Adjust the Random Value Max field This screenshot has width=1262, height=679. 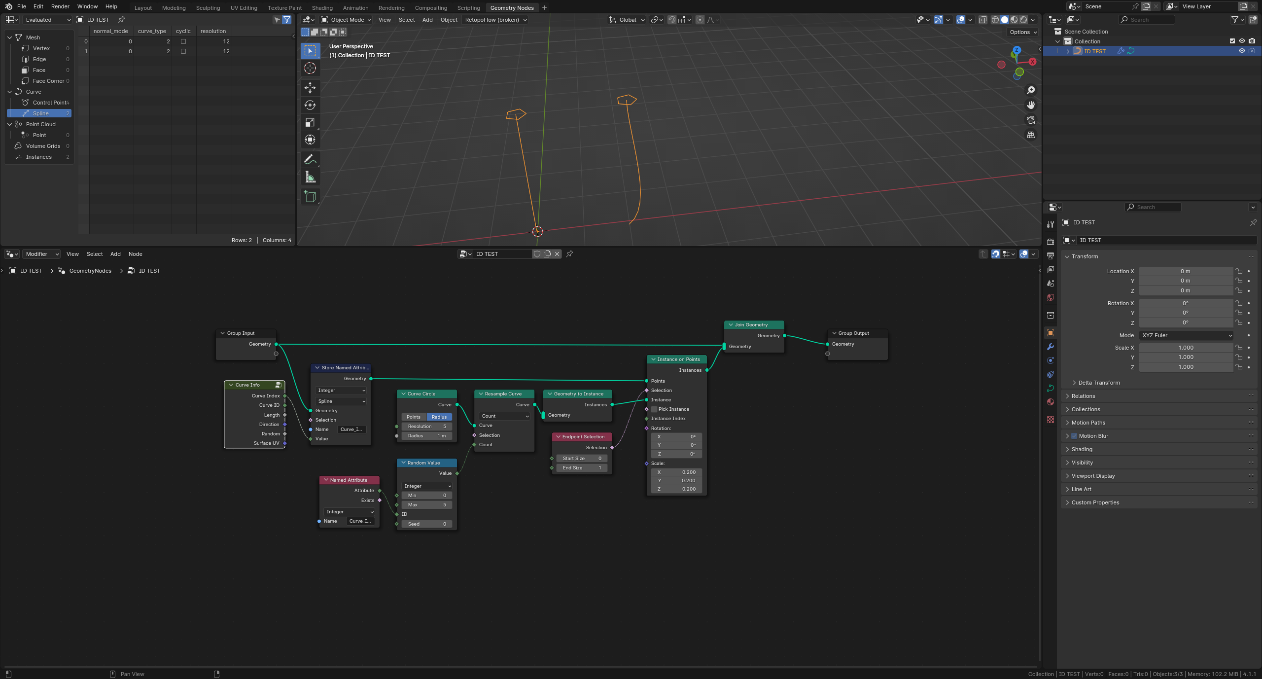426,505
